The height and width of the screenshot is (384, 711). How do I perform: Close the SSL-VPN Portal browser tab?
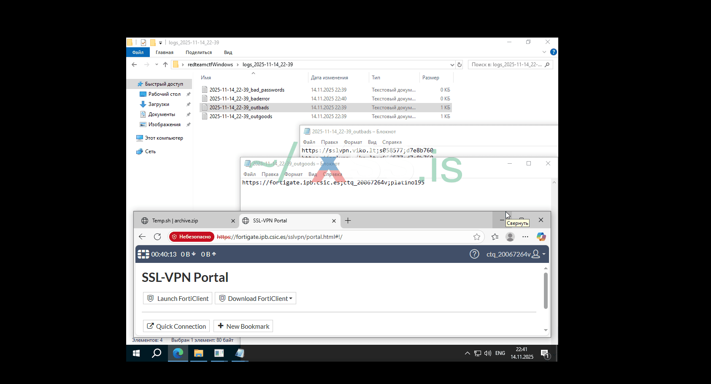click(334, 221)
